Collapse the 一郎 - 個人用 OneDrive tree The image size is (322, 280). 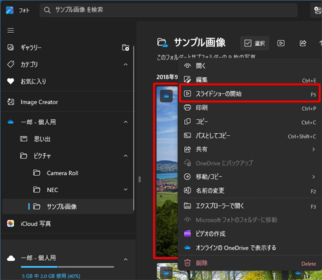pyautogui.click(x=126, y=122)
